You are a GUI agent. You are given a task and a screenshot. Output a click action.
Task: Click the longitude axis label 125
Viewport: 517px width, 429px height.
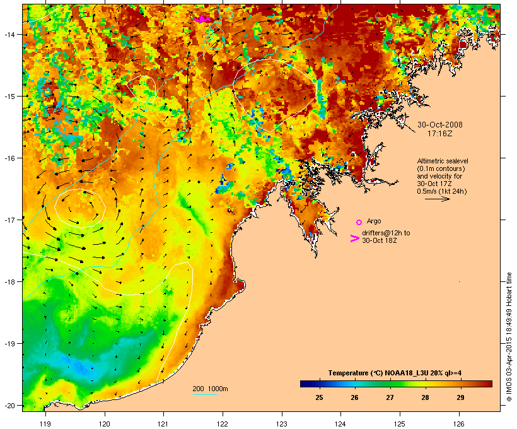pos(400,424)
